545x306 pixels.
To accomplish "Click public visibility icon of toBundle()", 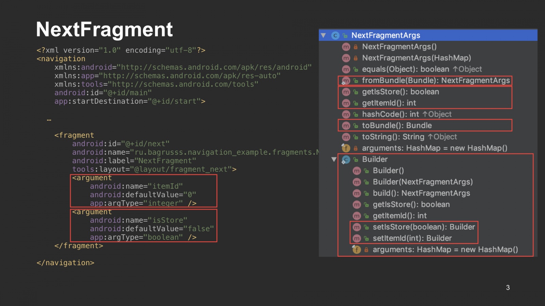I will (356, 126).
